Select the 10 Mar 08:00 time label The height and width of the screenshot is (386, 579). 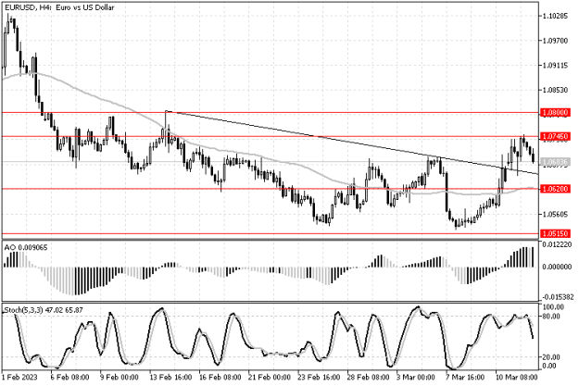516,378
